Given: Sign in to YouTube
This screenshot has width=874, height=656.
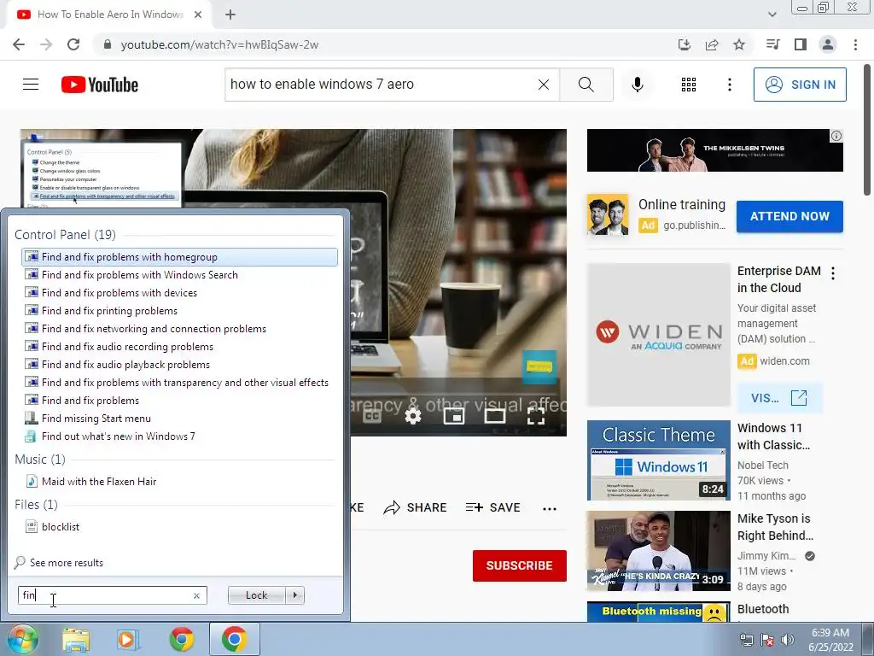Looking at the screenshot, I should [800, 85].
